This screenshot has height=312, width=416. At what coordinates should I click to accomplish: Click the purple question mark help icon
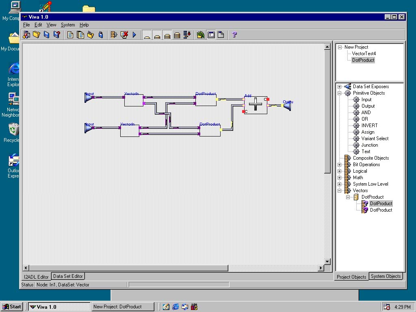[x=234, y=35]
